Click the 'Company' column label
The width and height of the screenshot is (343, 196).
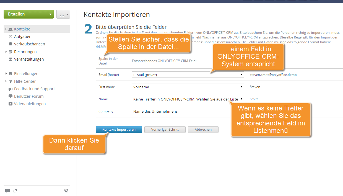point(106,111)
